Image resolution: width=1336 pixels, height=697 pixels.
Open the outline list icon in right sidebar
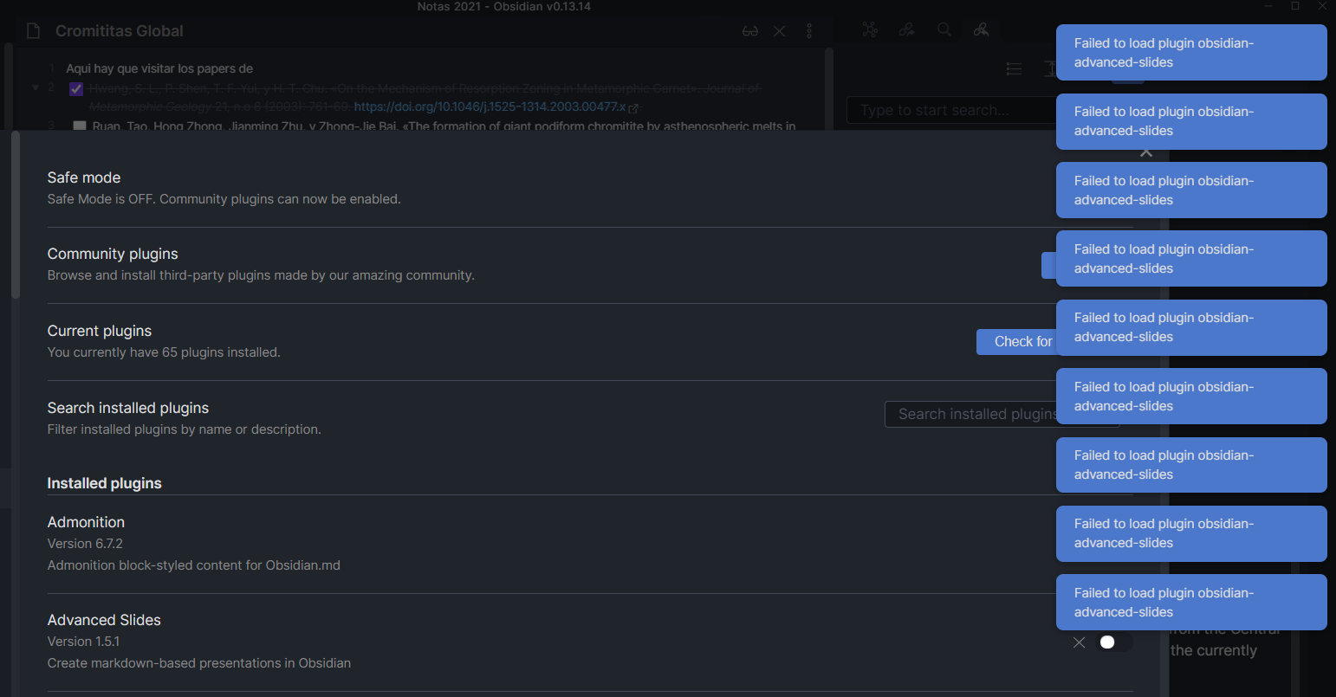pyautogui.click(x=1014, y=68)
